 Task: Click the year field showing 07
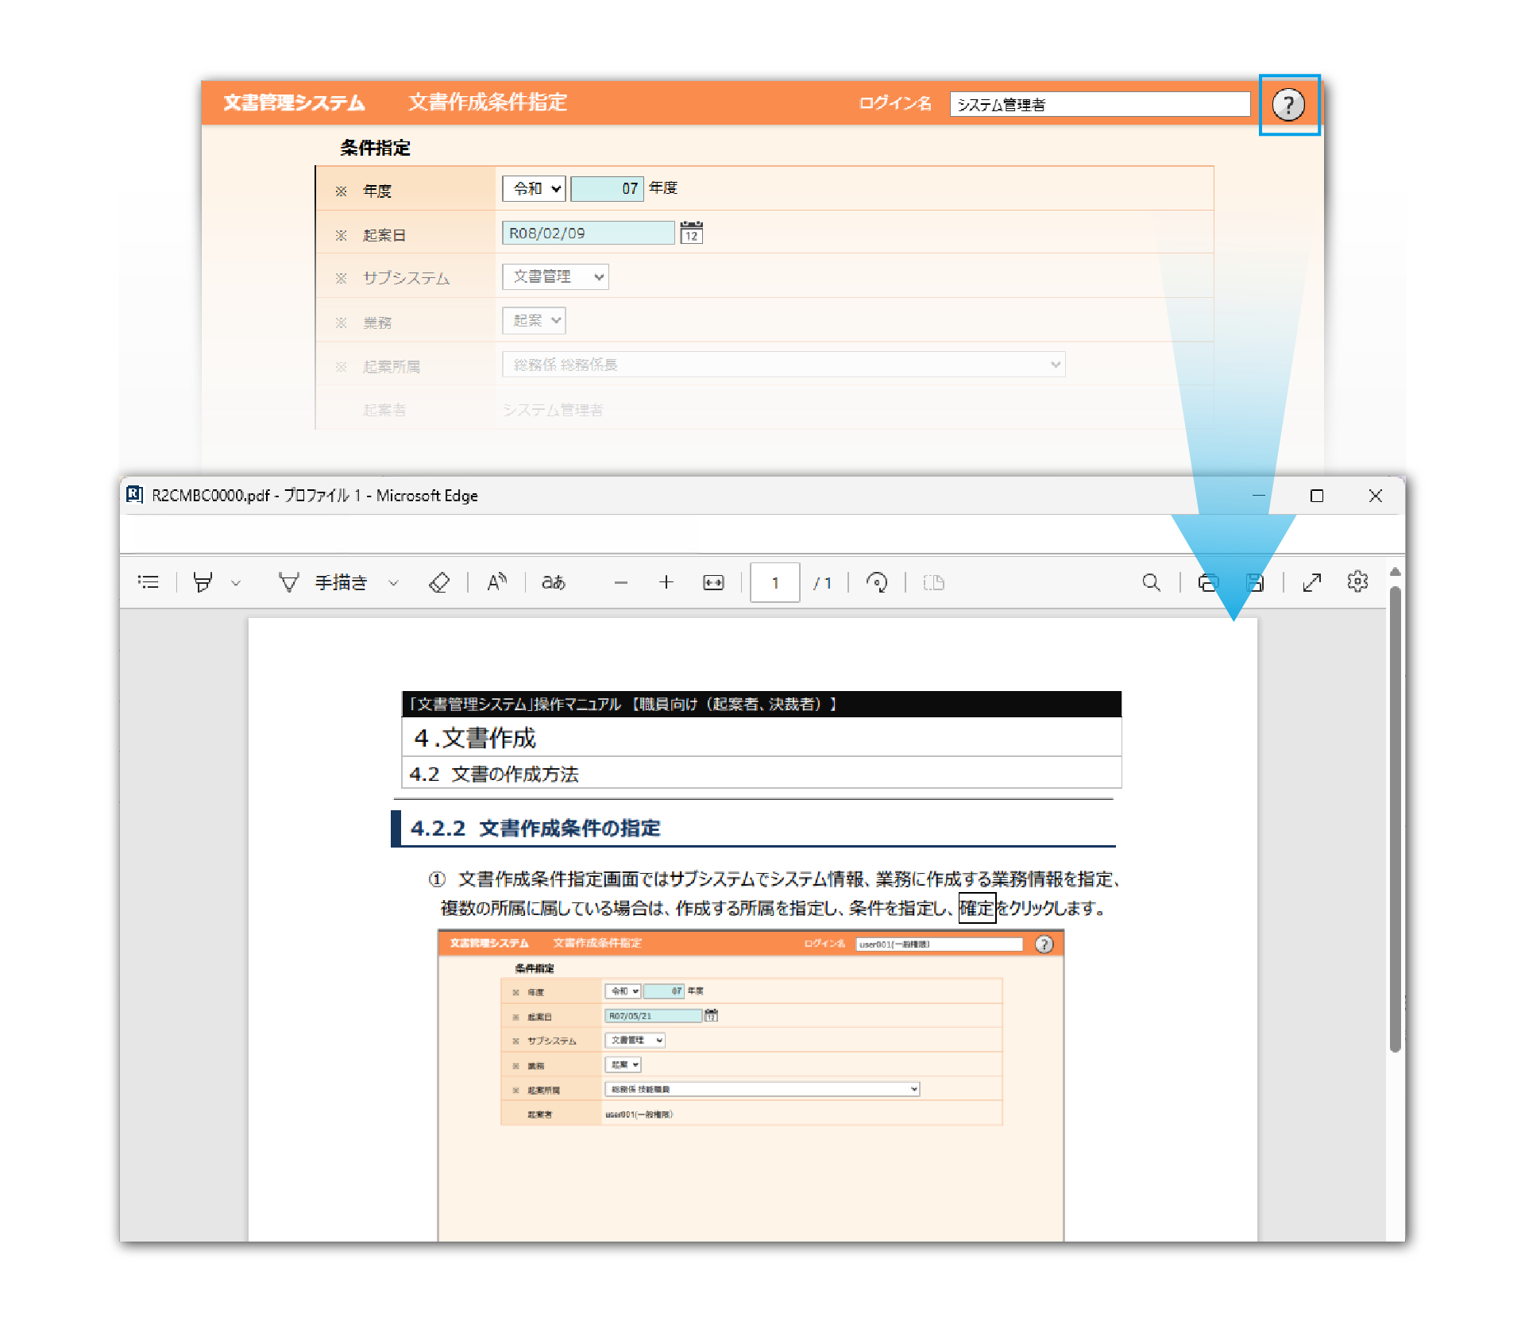pyautogui.click(x=607, y=188)
